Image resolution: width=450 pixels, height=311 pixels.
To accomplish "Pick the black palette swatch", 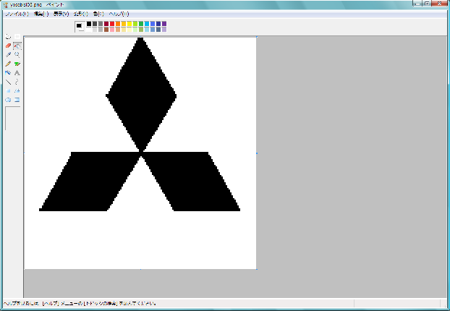I will pyautogui.click(x=89, y=24).
